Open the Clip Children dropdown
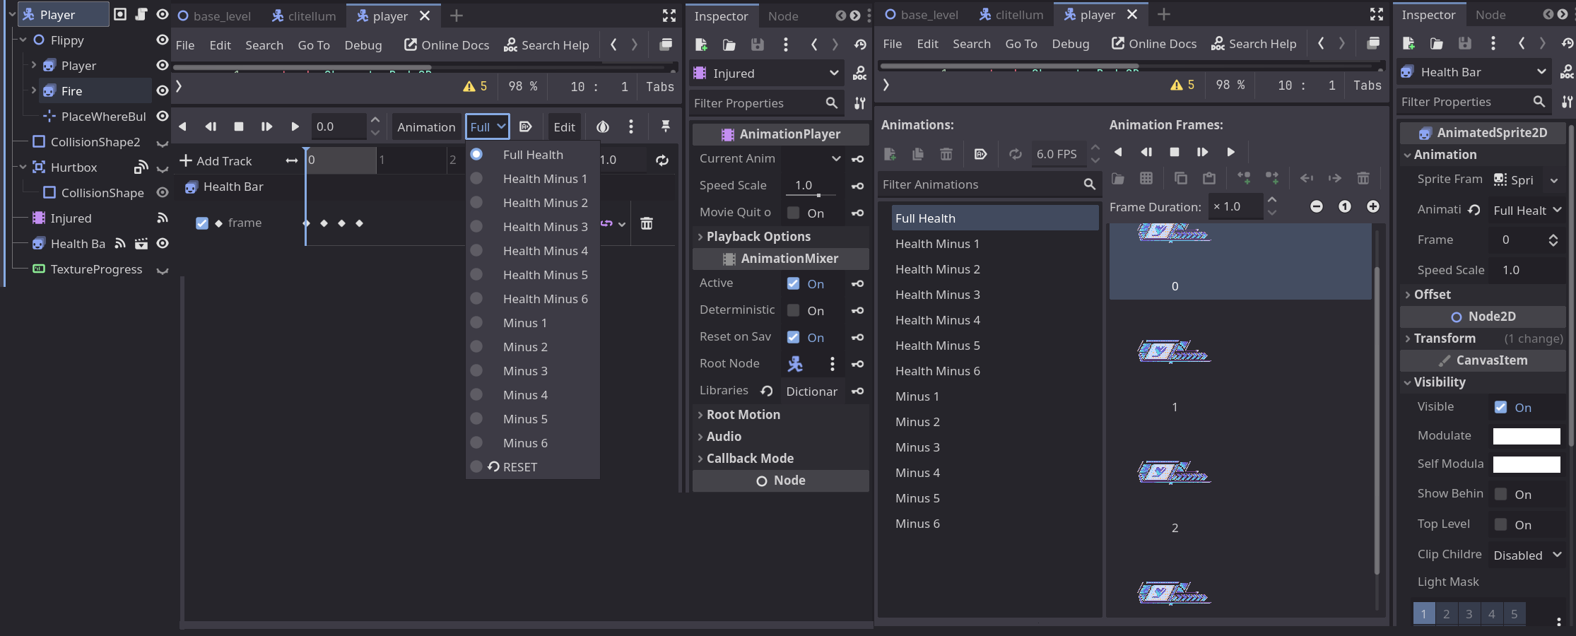This screenshot has height=636, width=1576. (x=1527, y=555)
